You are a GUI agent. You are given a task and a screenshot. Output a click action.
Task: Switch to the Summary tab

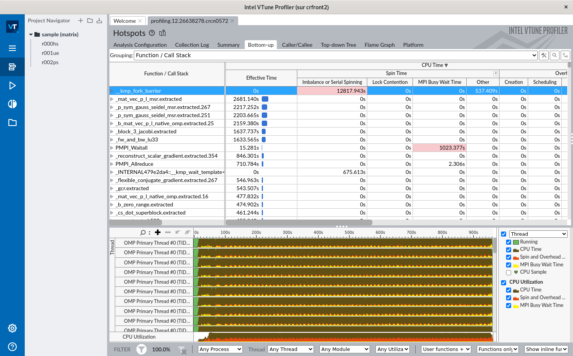[x=228, y=45]
